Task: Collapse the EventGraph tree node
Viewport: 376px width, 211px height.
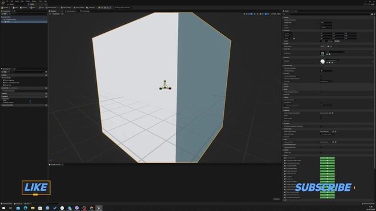Action: (x=2, y=78)
